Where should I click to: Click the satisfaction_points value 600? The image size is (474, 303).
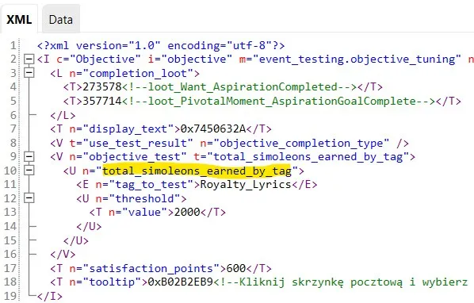point(236,268)
